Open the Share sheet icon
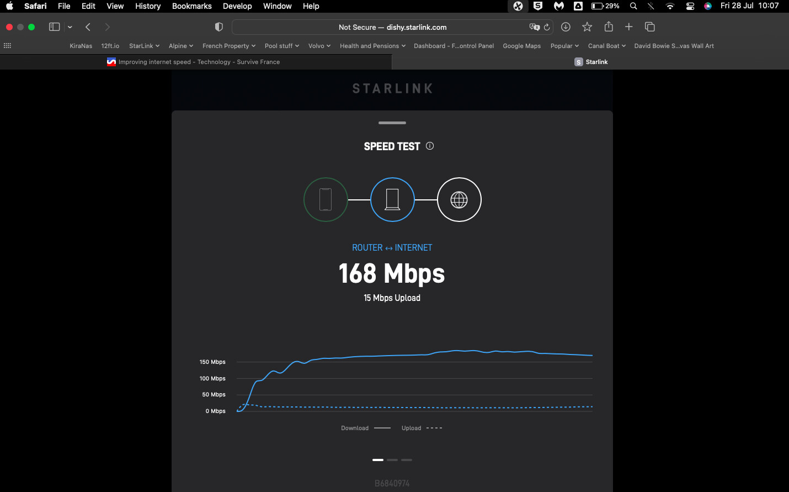Viewport: 789px width, 492px height. 609,27
